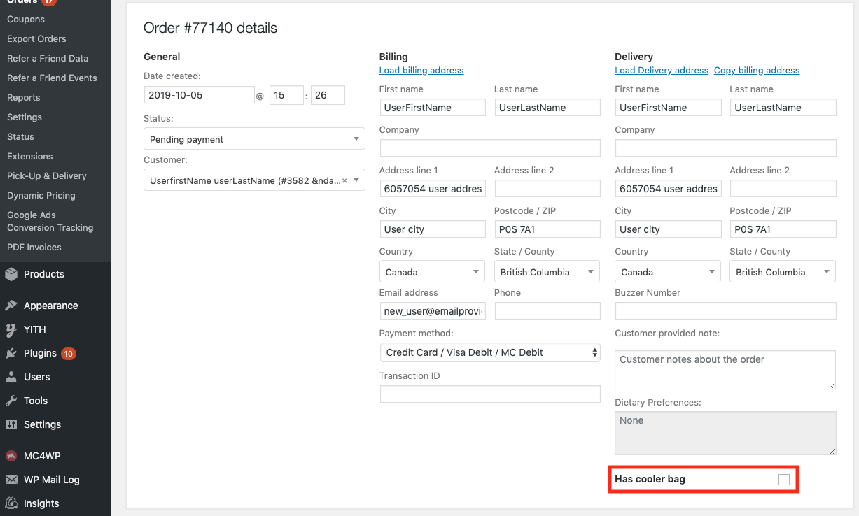
Task: Open the Billing Country dropdown
Action: 432,272
